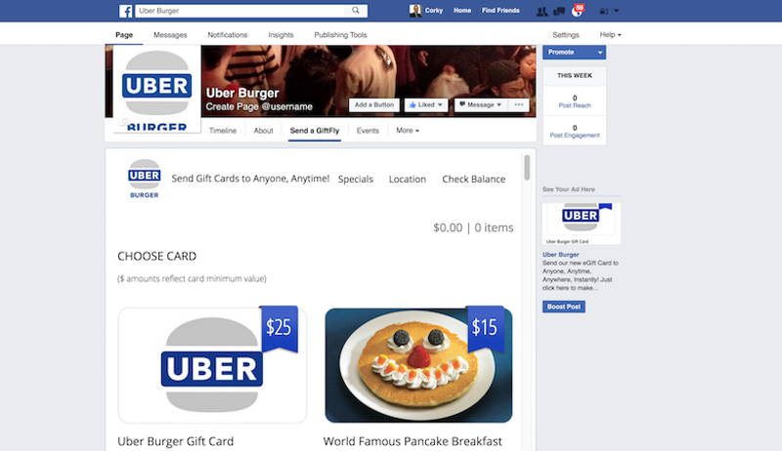Expand the Liked dropdown
The width and height of the screenshot is (782, 451).
tap(426, 104)
